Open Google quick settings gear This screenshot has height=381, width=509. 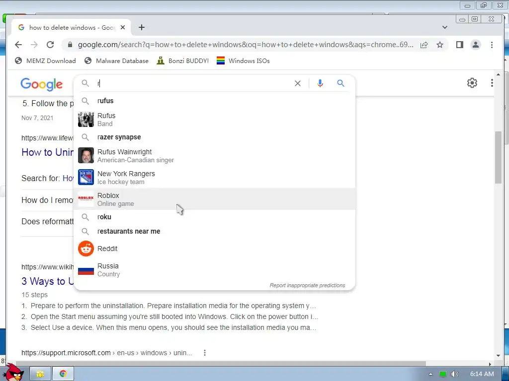pyautogui.click(x=472, y=83)
